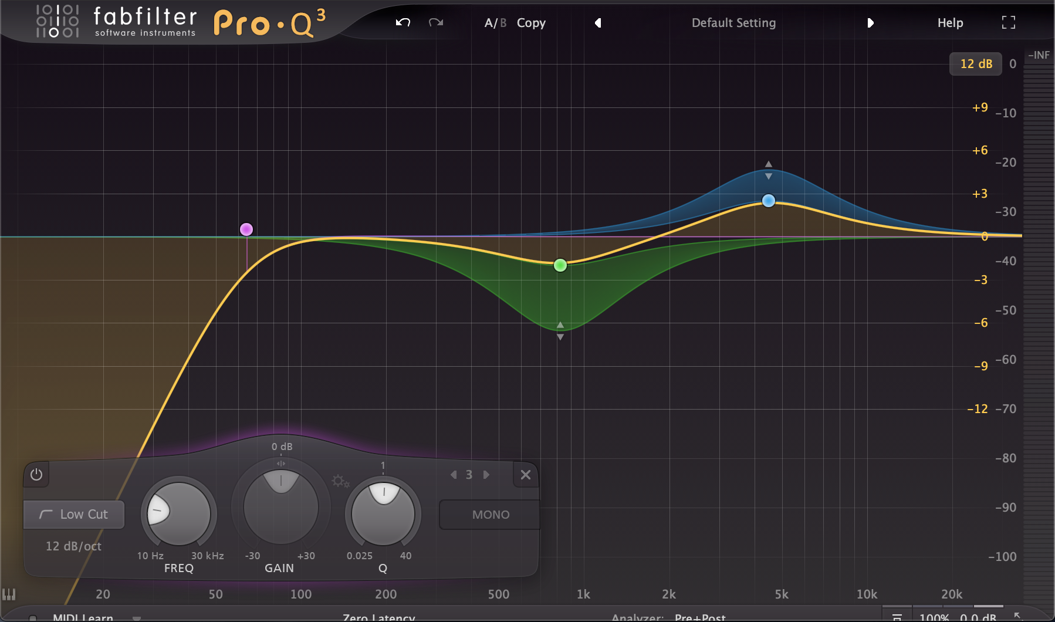The height and width of the screenshot is (622, 1055).
Task: Click the Copy button
Action: (531, 23)
